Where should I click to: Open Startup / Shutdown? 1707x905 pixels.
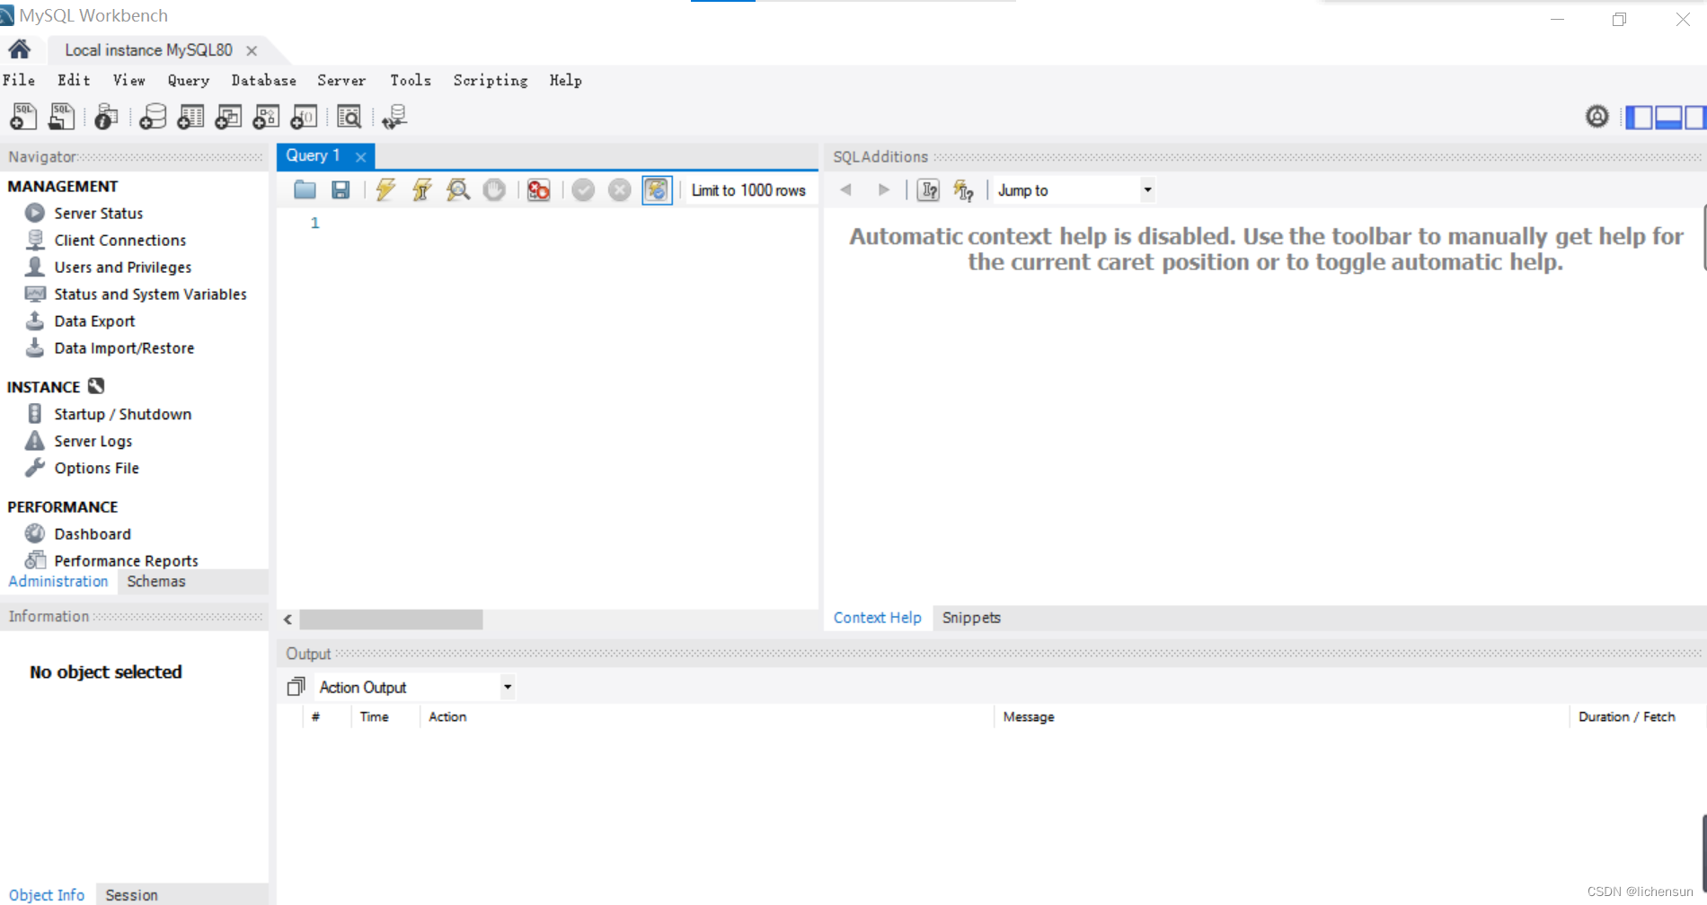click(122, 414)
